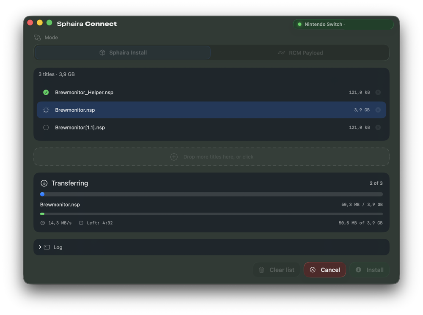Click the plus icon in drop zone
423x315 pixels.
[x=174, y=157]
